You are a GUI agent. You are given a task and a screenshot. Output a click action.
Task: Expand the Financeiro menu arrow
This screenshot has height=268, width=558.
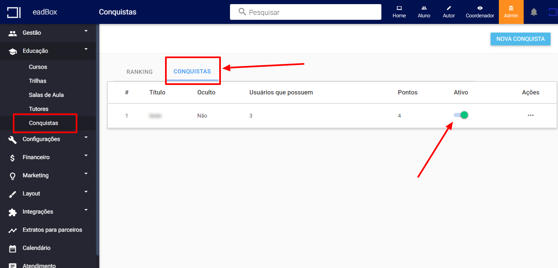[86, 155]
